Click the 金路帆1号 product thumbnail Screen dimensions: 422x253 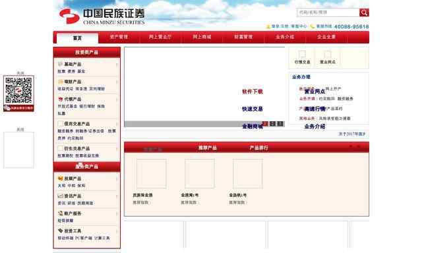248,174
